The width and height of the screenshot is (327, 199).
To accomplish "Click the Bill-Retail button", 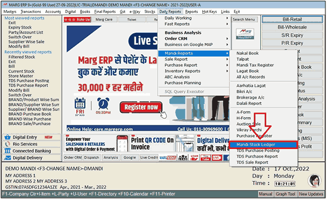I will tap(292, 19).
